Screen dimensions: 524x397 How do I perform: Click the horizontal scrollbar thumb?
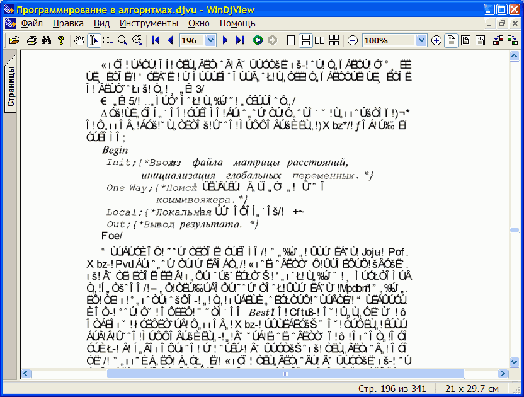coord(285,374)
